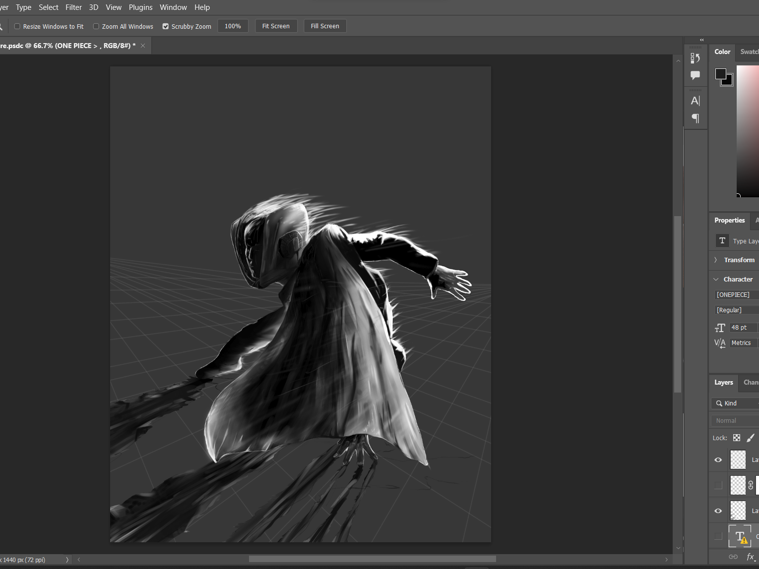
Task: Open the Normal blend mode dropdown
Action: pyautogui.click(x=735, y=420)
